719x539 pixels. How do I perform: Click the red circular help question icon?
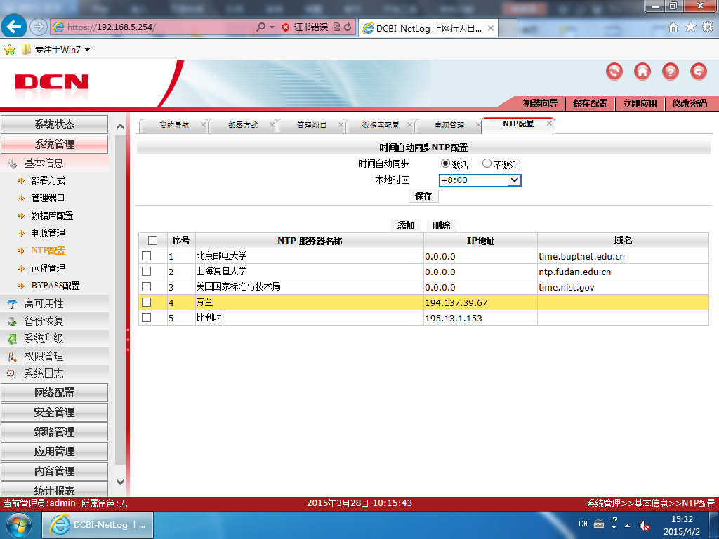pyautogui.click(x=671, y=72)
